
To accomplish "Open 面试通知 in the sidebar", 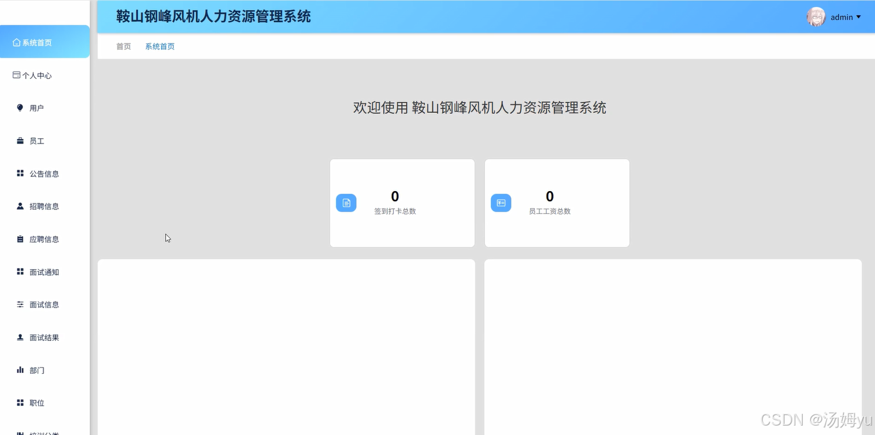I will pos(45,272).
